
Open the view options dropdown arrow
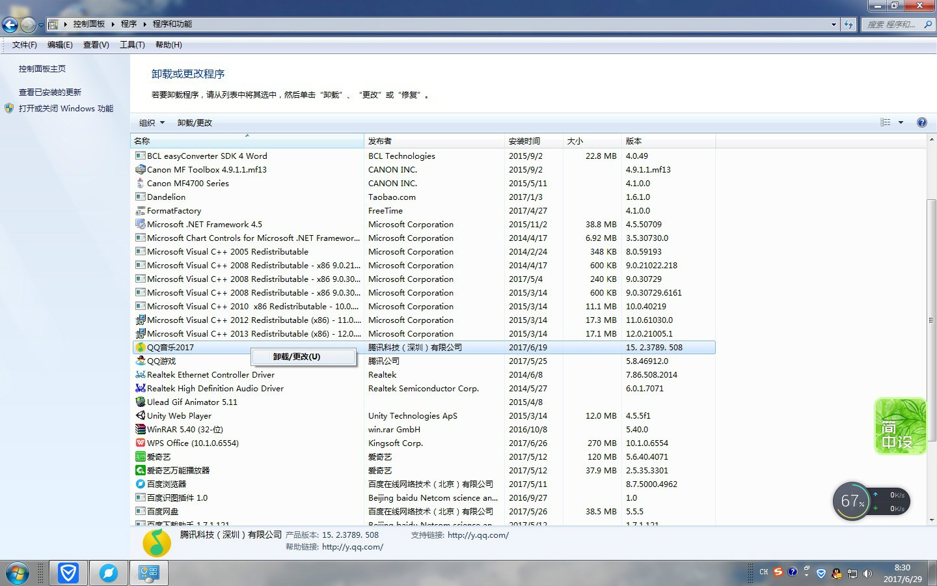pyautogui.click(x=901, y=122)
